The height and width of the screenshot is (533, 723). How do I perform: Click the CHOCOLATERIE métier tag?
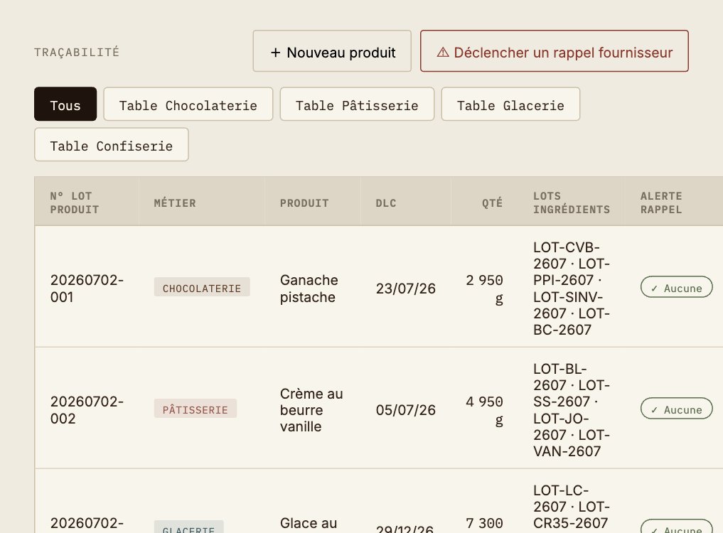pyautogui.click(x=202, y=287)
